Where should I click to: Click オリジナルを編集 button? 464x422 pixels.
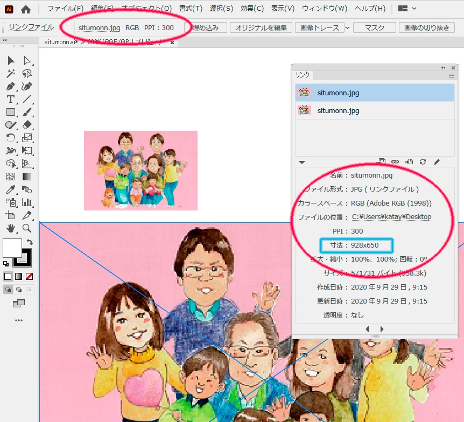point(261,28)
